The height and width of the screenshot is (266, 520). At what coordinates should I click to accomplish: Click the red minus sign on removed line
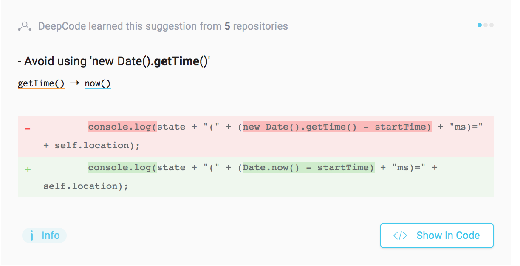click(28, 128)
